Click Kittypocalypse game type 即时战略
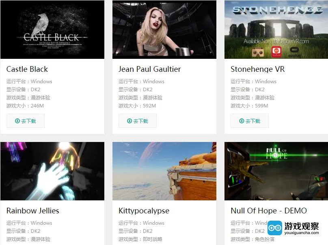Screen dimensions: 328x245 tap(153, 239)
